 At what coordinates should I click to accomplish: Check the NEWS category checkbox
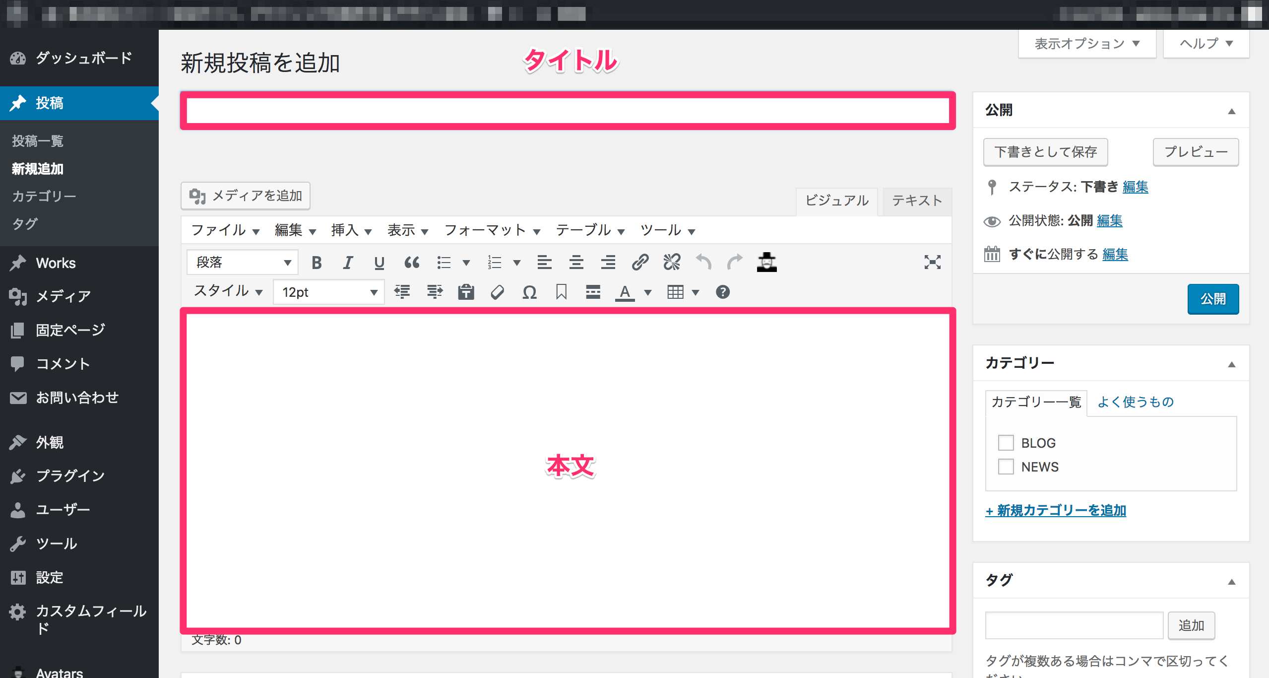point(1006,467)
